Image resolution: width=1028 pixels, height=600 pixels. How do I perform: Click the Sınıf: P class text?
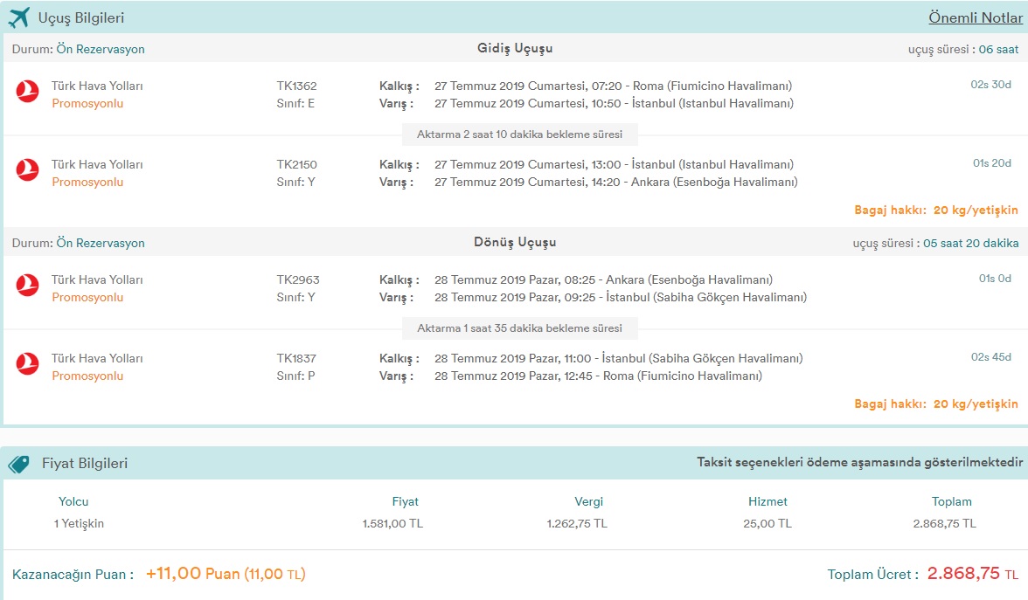[x=295, y=376]
